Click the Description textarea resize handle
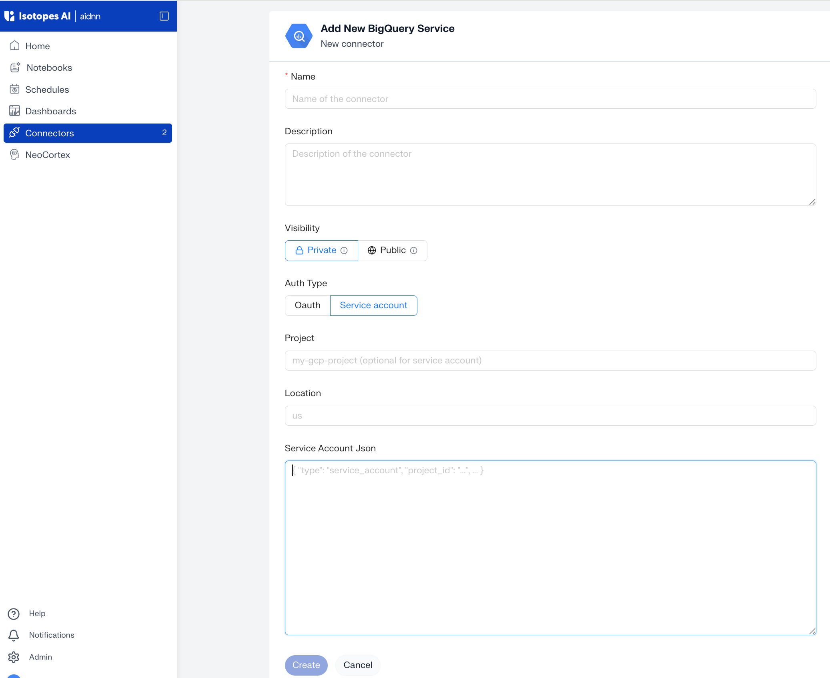Screen dimensions: 830x678 812,202
